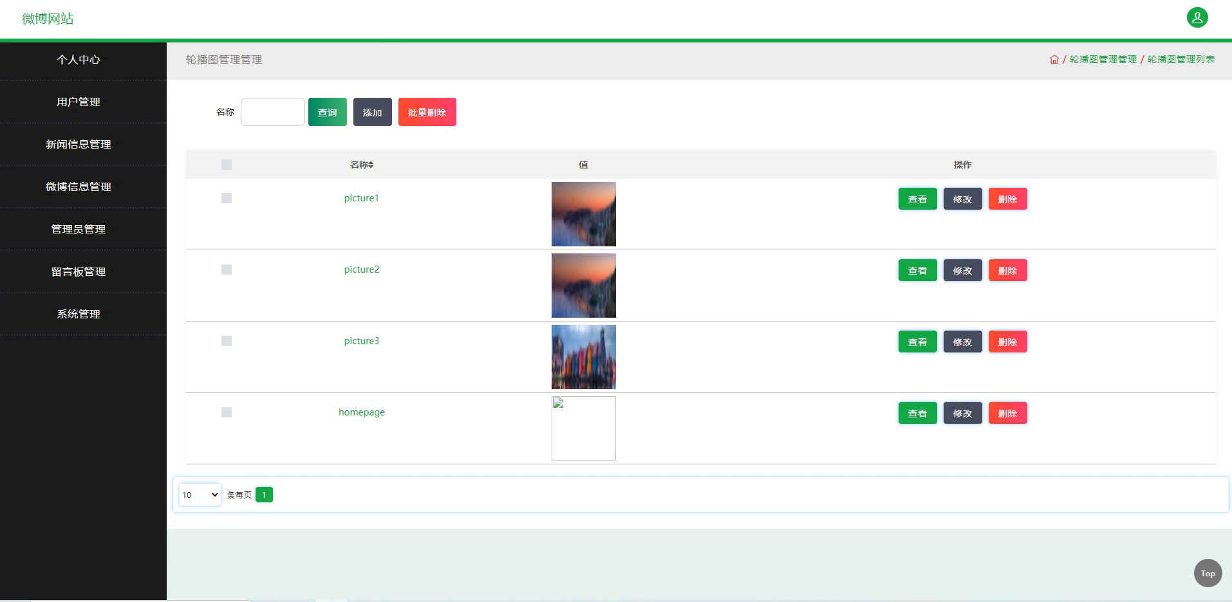Screen dimensions: 1232x602
Task: Open the picture1 sunset thumbnail
Action: point(584,214)
